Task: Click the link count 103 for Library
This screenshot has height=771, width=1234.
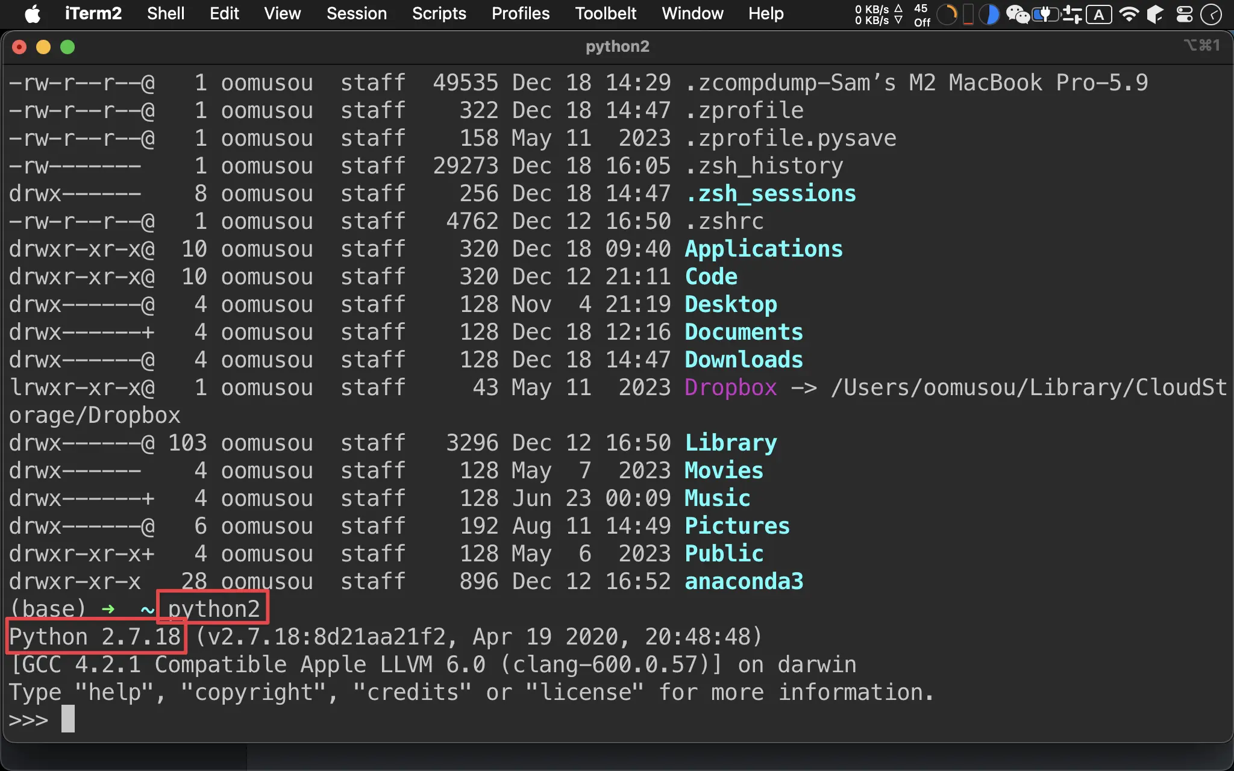Action: tap(187, 443)
